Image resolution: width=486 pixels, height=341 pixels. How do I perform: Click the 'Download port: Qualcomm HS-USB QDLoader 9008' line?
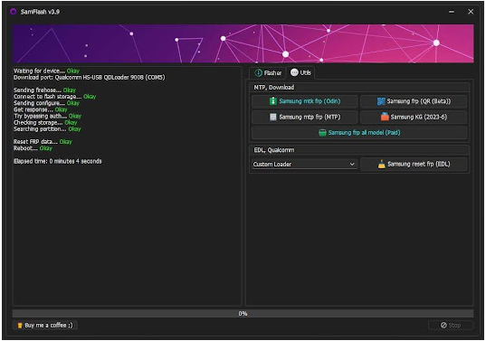[x=90, y=78]
